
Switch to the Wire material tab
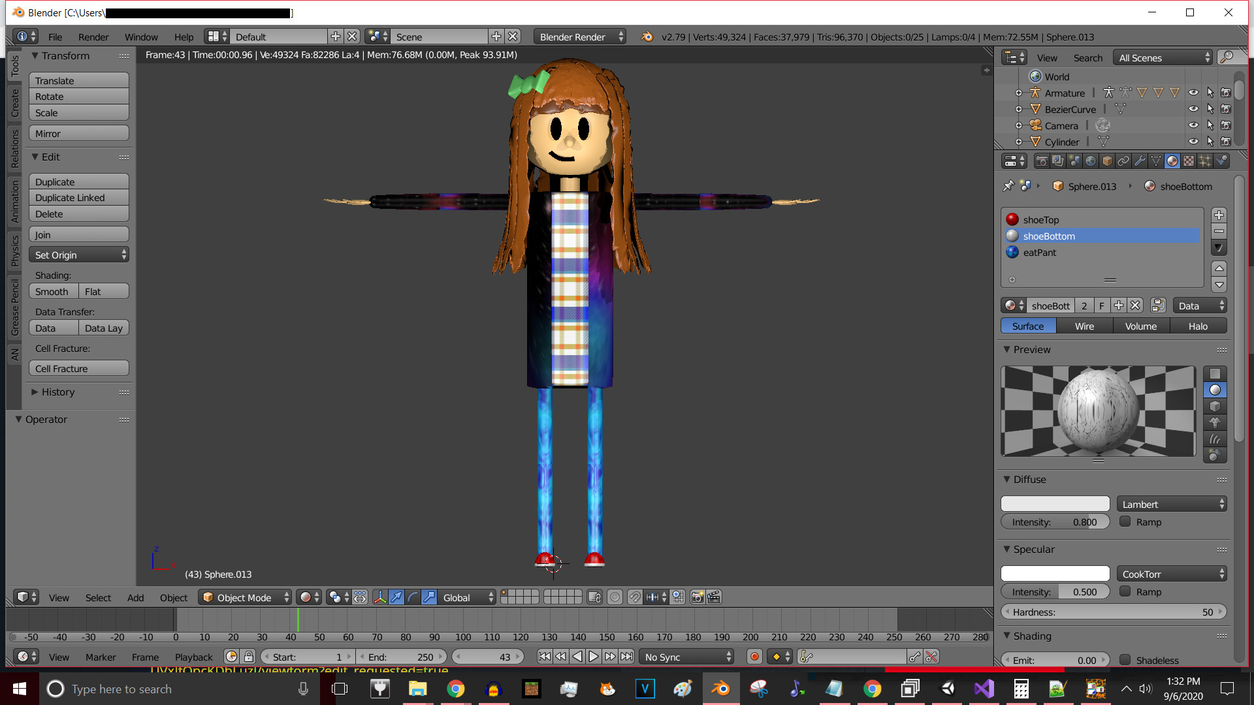(1084, 326)
